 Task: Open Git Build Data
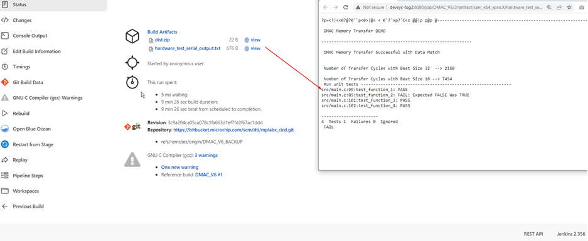click(28, 82)
